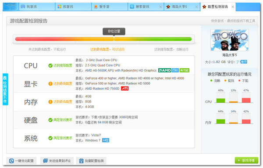Click the 快快游戏 slogan link in header

click(x=233, y=21)
